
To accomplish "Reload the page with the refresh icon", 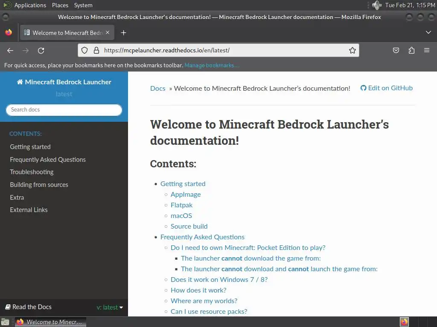I will tap(41, 50).
